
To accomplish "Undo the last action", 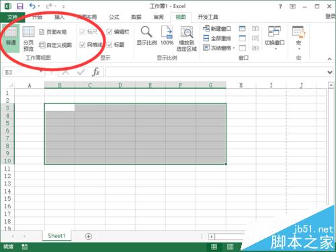I will [32, 6].
